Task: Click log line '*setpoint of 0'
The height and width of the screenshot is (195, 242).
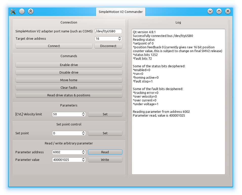Action: 143,43
